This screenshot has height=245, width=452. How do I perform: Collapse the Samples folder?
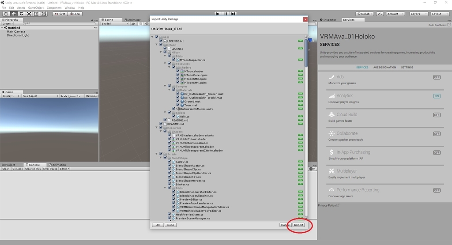[x=165, y=86]
